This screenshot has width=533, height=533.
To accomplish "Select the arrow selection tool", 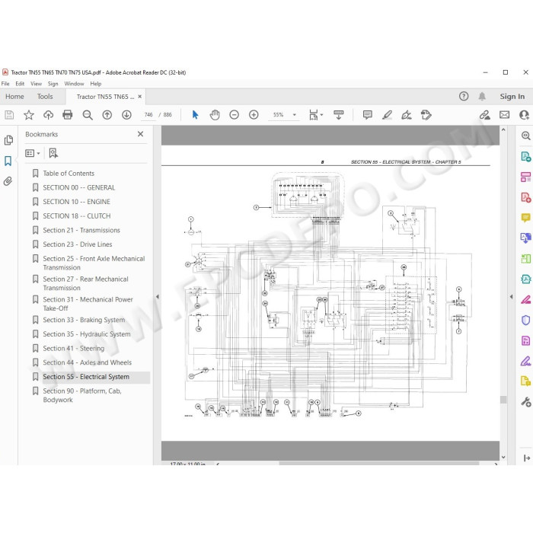I will pos(195,115).
